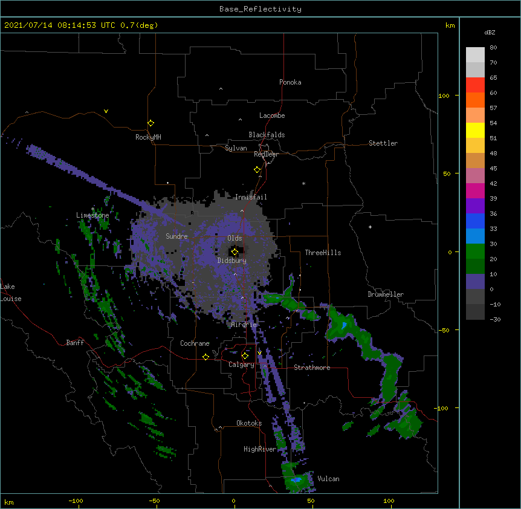Viewport: 521px width, 509px height.
Task: Select the Lacombe city label
Action: click(x=272, y=115)
